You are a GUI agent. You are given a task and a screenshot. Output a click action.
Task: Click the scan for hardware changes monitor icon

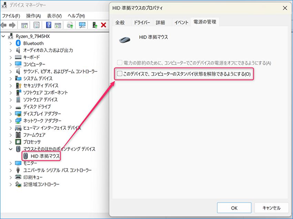coord(82,25)
